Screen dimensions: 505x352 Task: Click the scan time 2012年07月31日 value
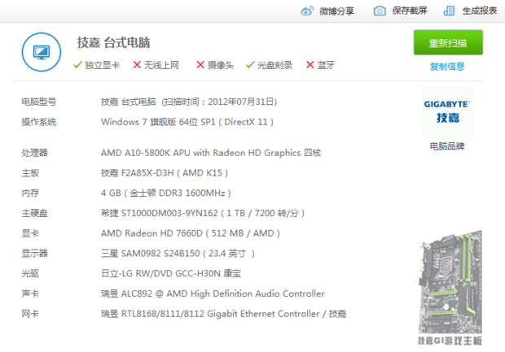point(241,102)
